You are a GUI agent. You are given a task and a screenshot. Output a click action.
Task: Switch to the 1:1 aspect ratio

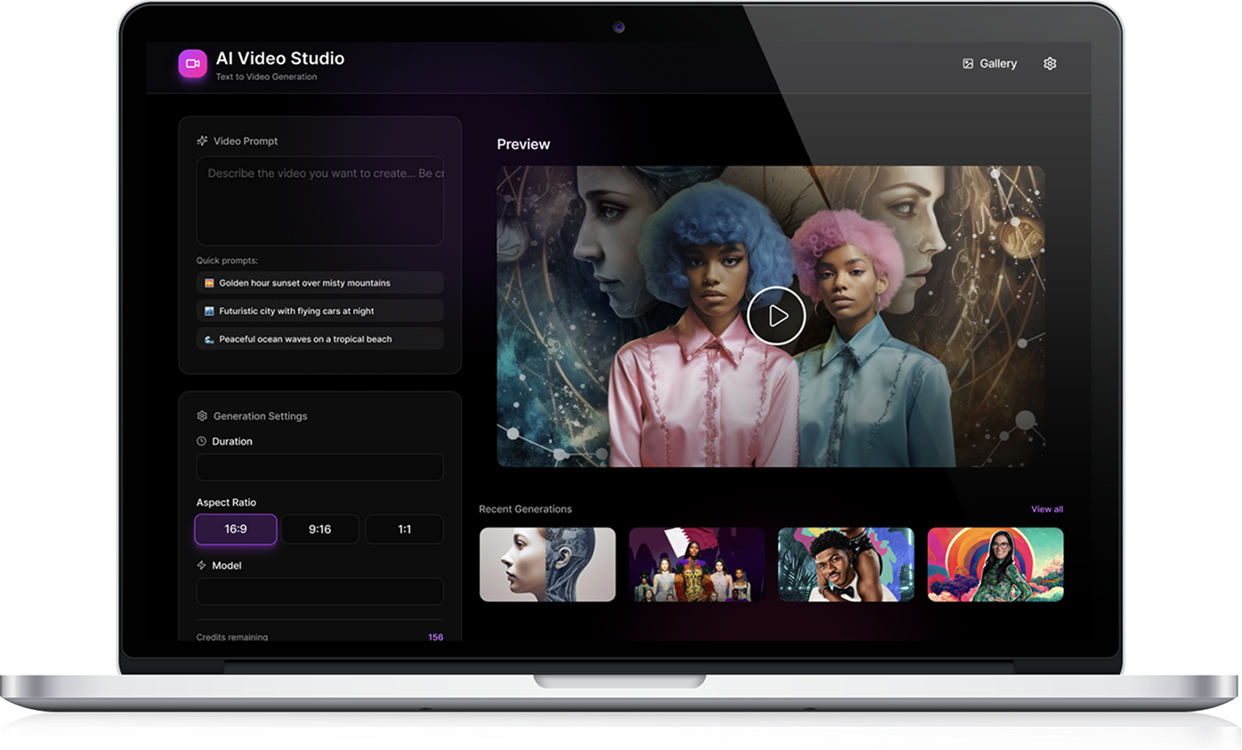coord(405,529)
